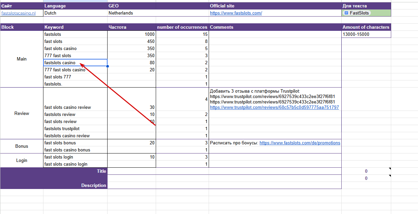This screenshot has width=418, height=214.
Task: Select the "Bonus" block cell
Action: (22, 146)
